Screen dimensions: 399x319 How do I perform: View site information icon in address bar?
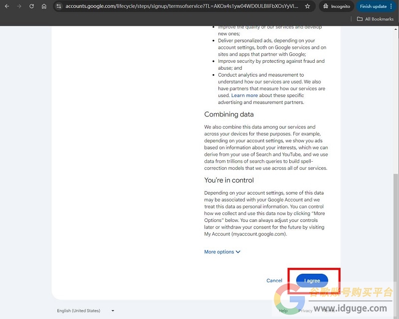[x=59, y=6]
